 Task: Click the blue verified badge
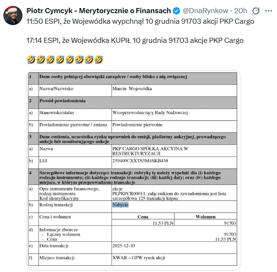(x=177, y=10)
